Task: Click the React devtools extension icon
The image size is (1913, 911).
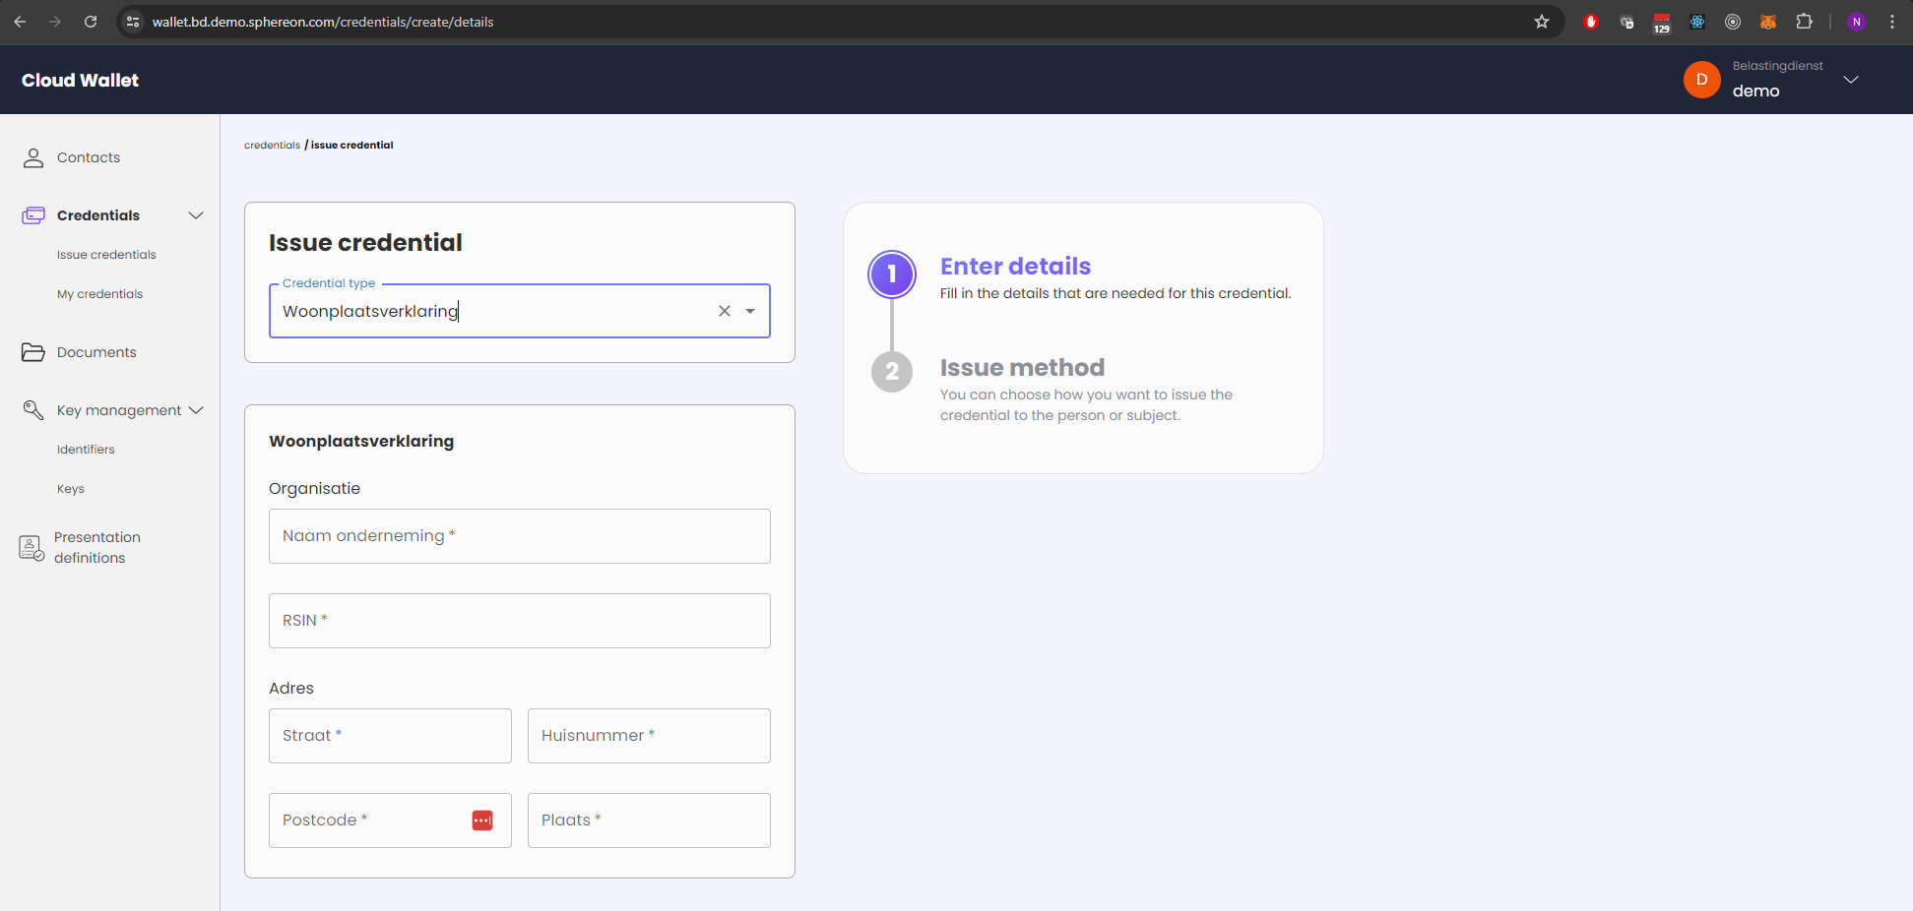Action: click(x=1697, y=22)
